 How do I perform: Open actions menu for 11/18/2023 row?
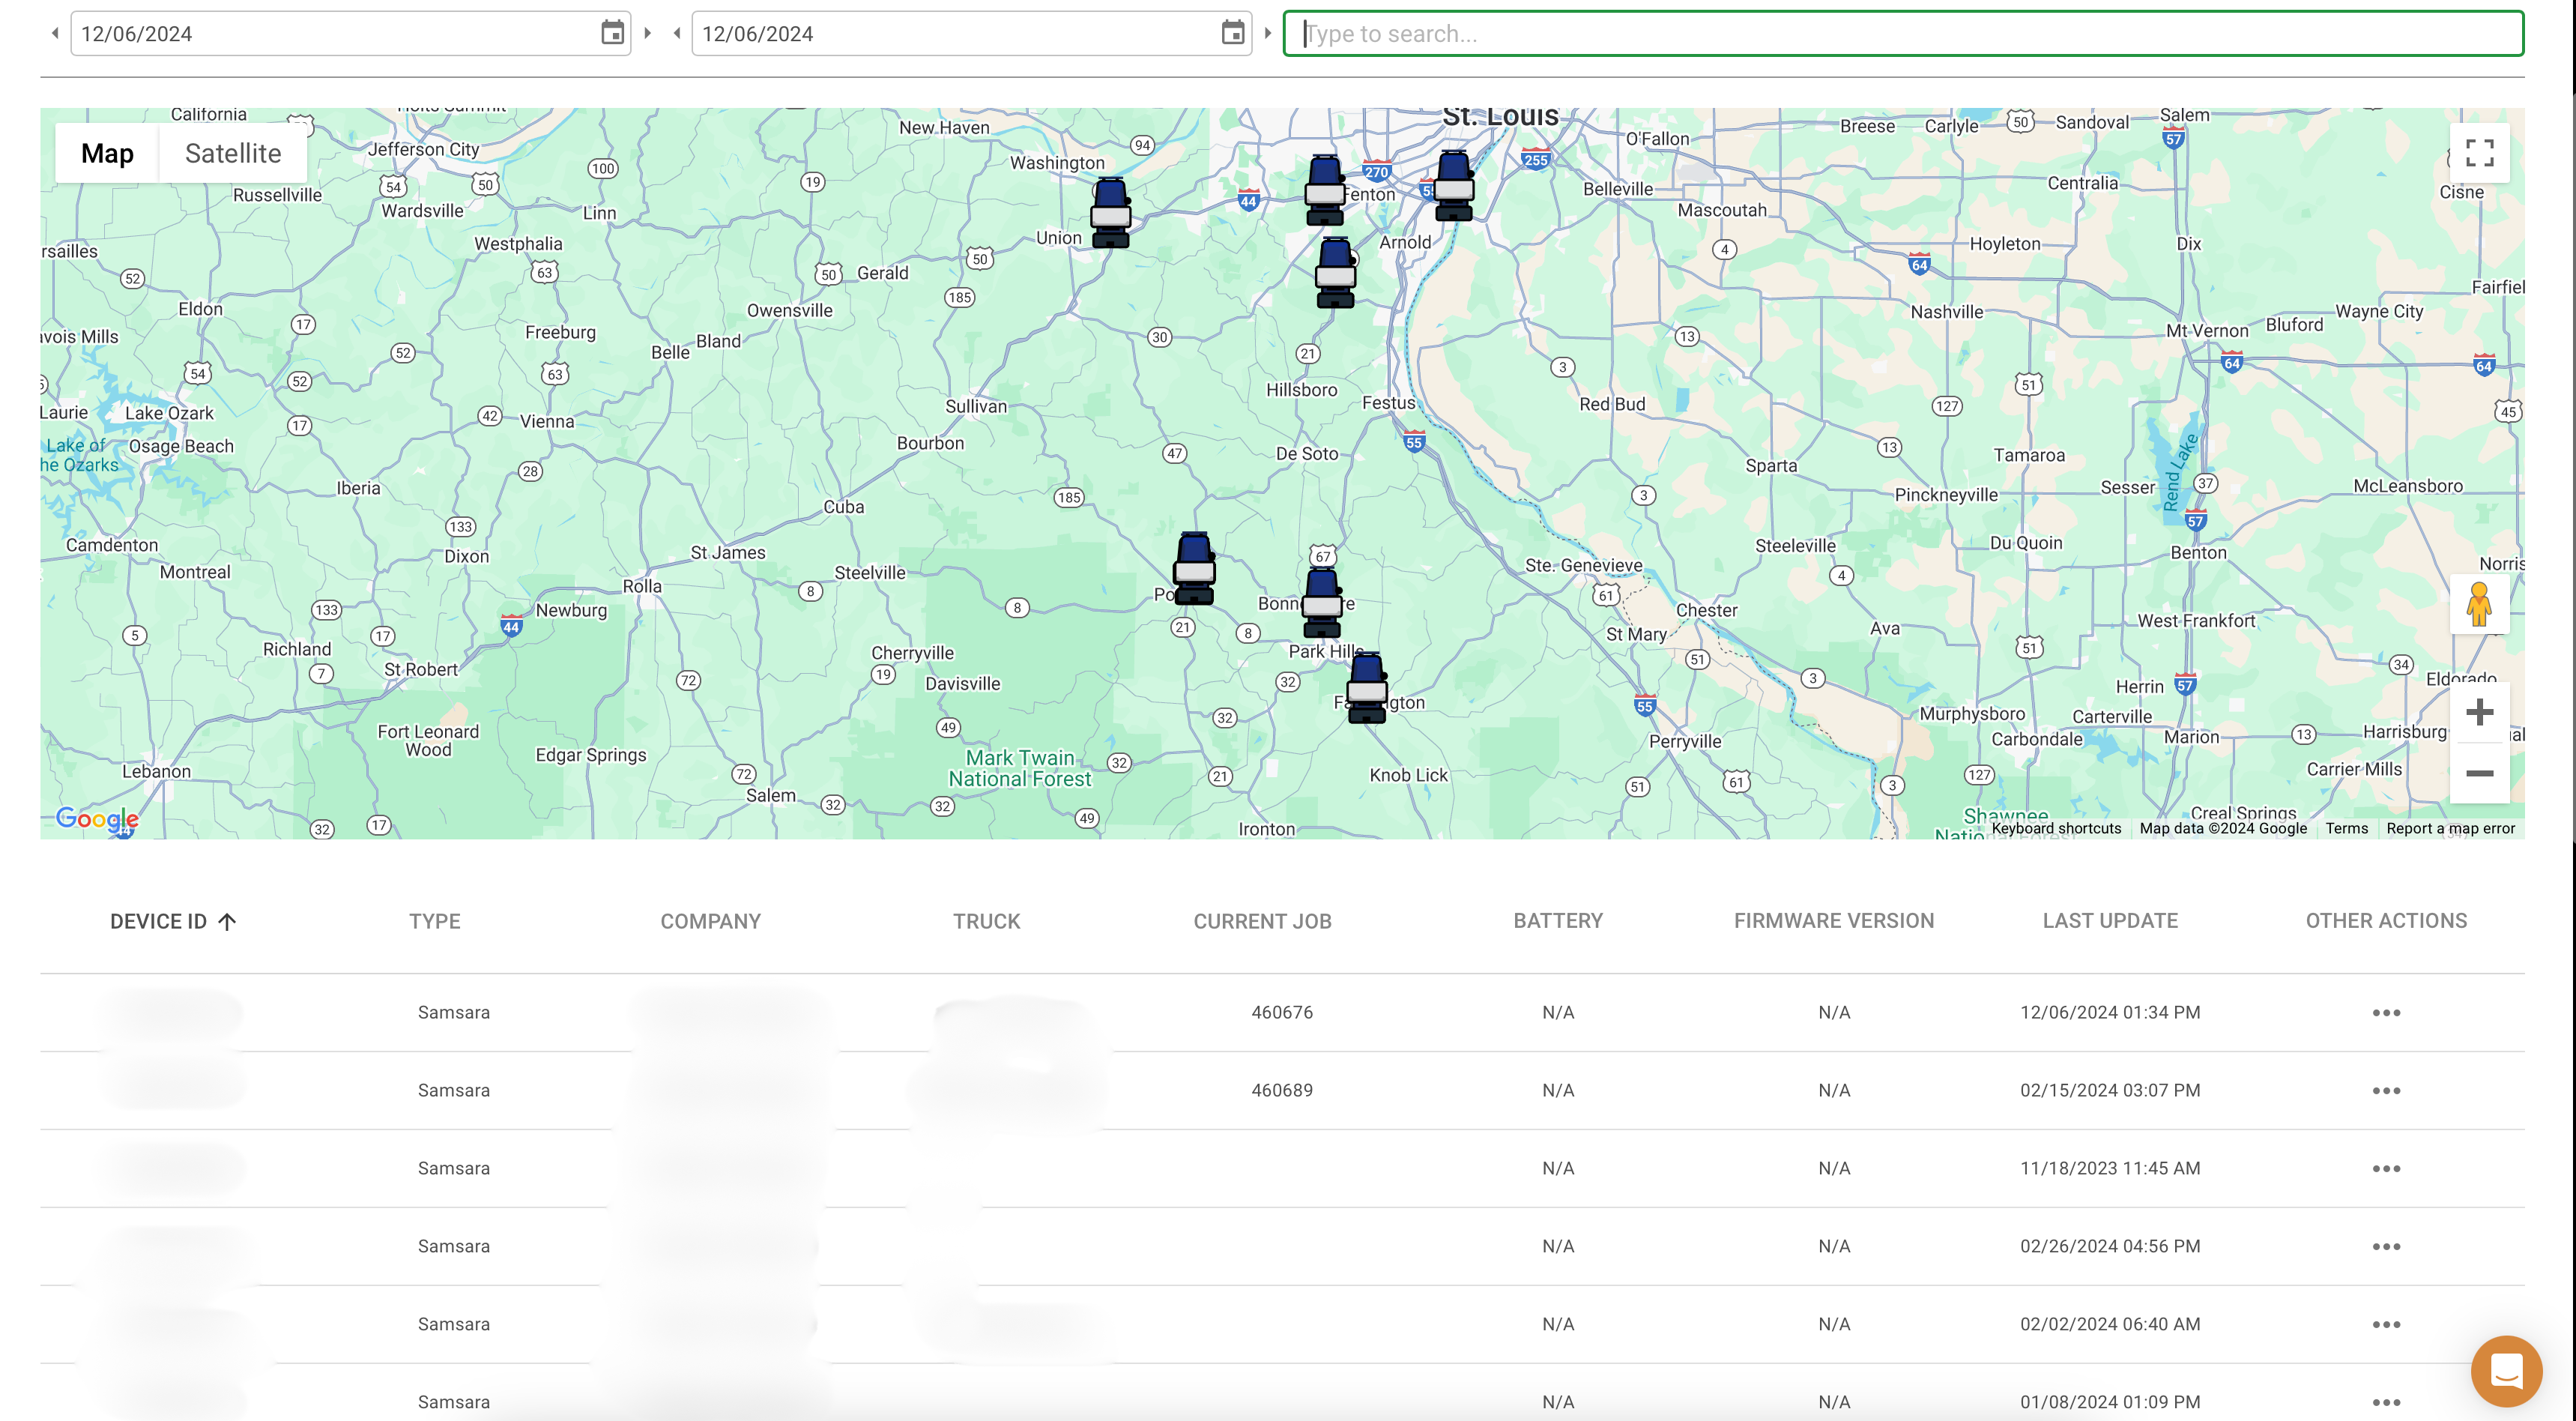(x=2386, y=1168)
